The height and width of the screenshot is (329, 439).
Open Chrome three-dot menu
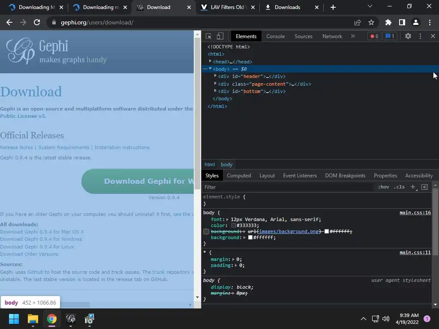[430, 22]
